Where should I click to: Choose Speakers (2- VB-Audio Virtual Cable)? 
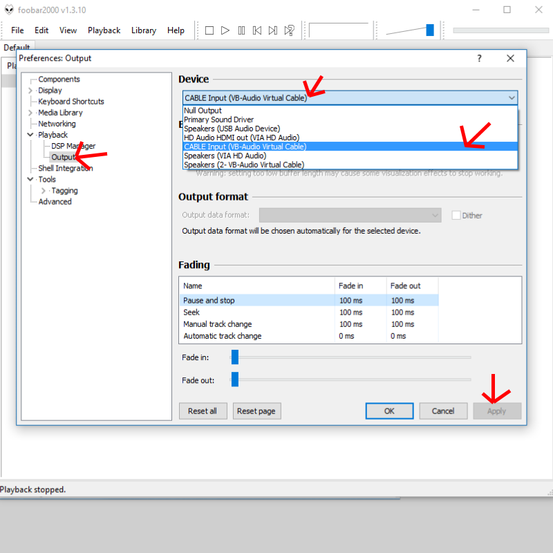tap(350, 165)
